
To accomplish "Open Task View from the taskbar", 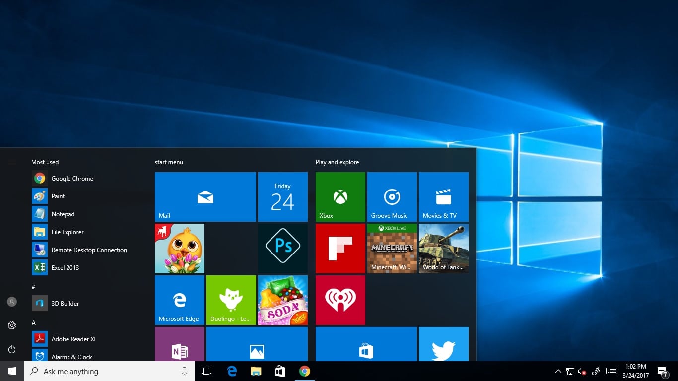I will point(206,371).
